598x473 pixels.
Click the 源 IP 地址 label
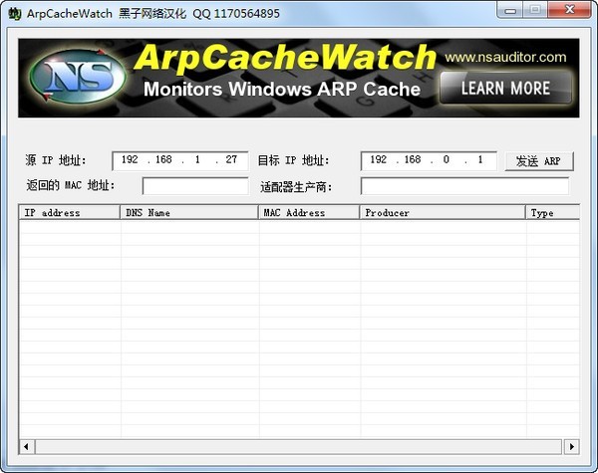pos(56,160)
